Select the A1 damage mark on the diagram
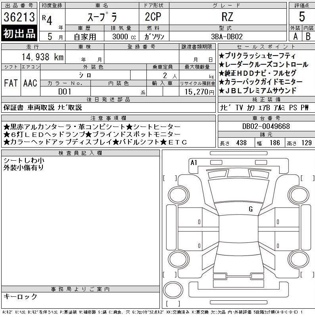Image resolution: width=315 pixels, height=317 pixels. pyautogui.click(x=194, y=162)
